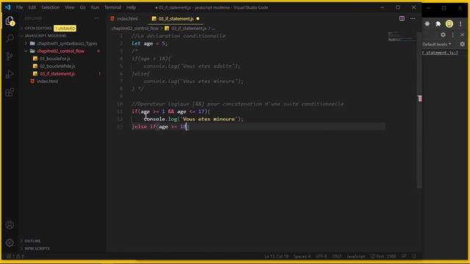Open the View menu
The height and width of the screenshot is (264, 470).
[x=70, y=7]
